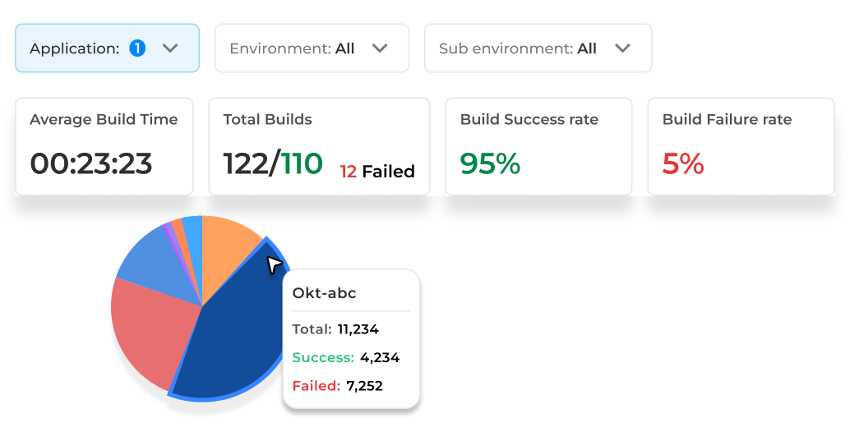The width and height of the screenshot is (850, 441).
Task: Open the Total Builds card
Action: pyautogui.click(x=319, y=146)
